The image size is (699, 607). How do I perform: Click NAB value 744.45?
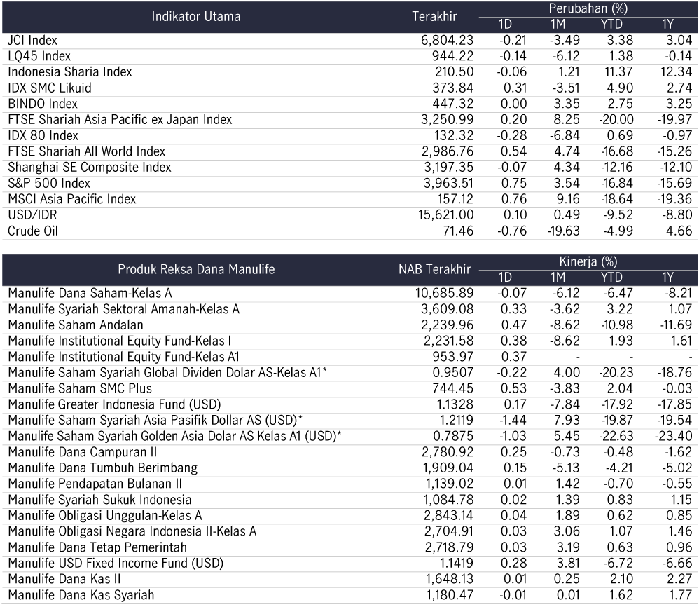[x=453, y=388]
